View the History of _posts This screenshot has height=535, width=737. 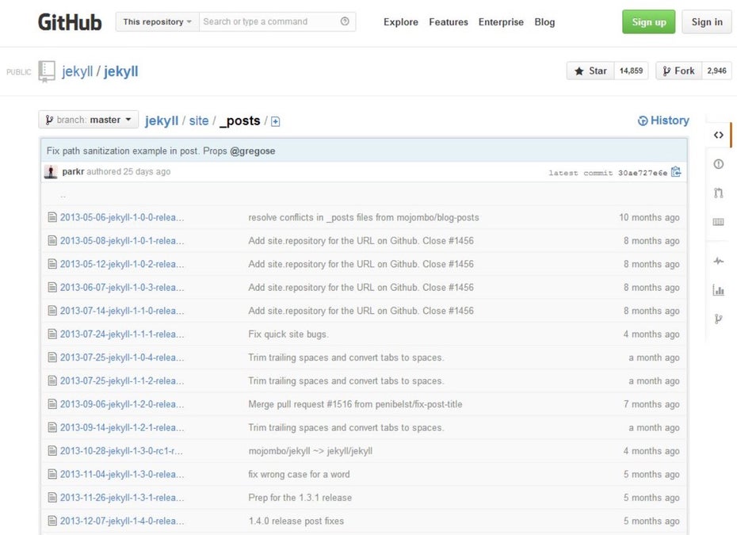(x=663, y=120)
